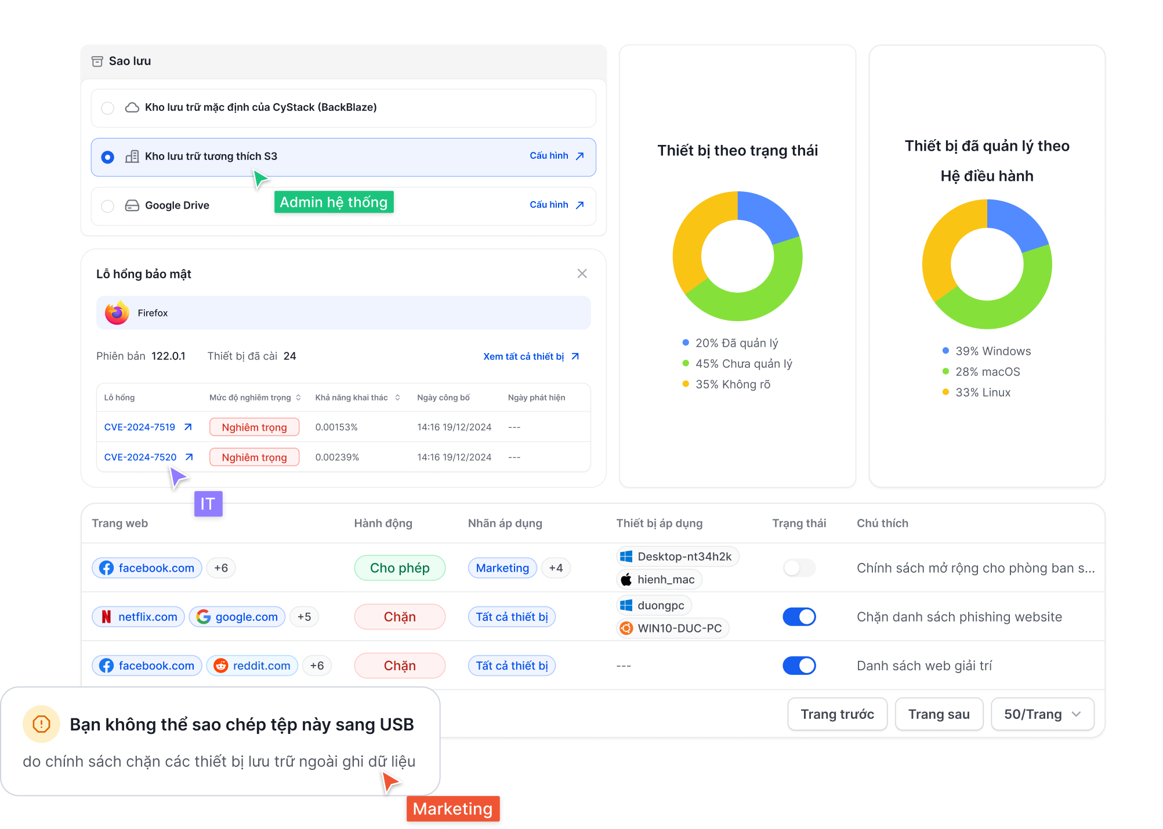Sort by the Mức độ nghiêm trọng column

(x=298, y=398)
